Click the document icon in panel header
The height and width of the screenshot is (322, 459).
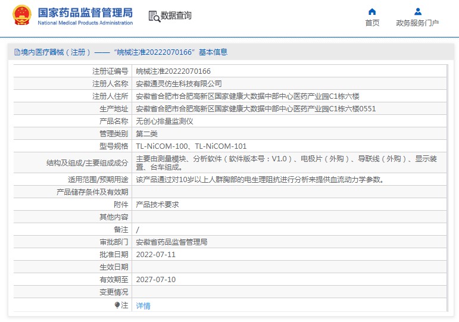click(17, 52)
